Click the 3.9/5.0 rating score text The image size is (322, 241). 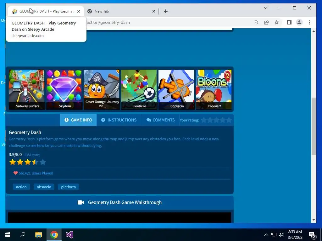tap(15, 154)
